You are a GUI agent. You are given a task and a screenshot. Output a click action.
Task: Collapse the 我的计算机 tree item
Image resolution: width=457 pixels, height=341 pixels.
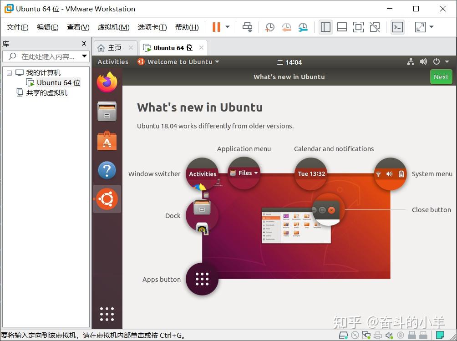[10, 72]
